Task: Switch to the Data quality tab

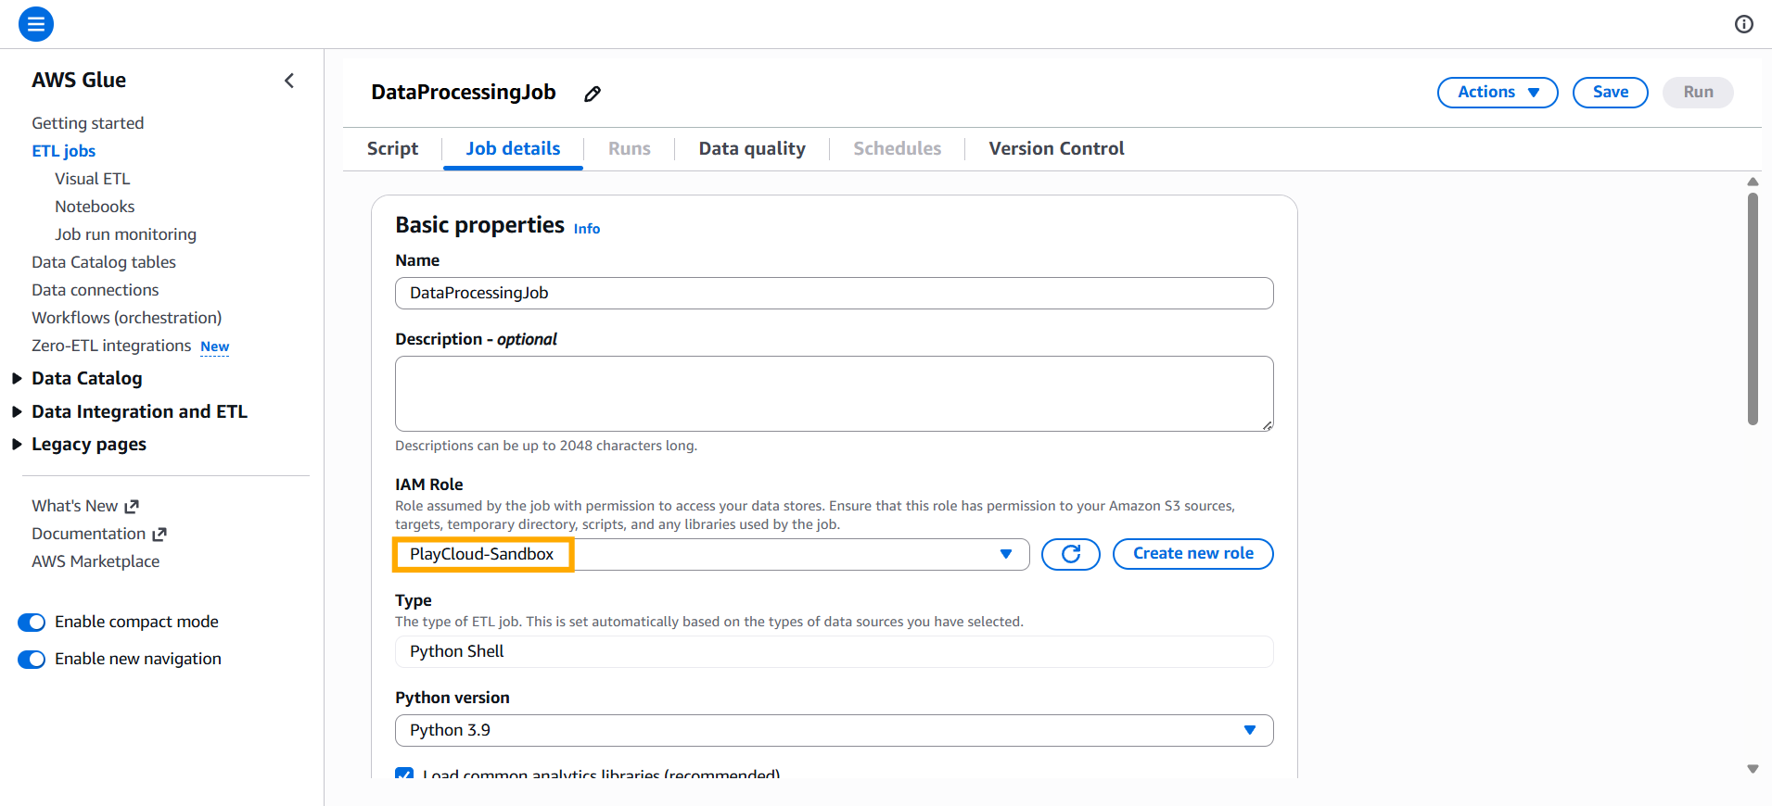Action: (x=752, y=149)
